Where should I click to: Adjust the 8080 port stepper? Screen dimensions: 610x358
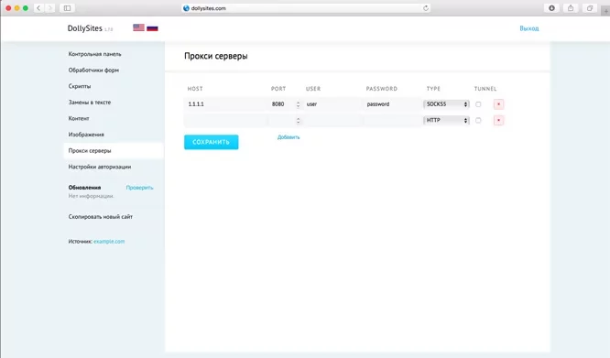[298, 104]
